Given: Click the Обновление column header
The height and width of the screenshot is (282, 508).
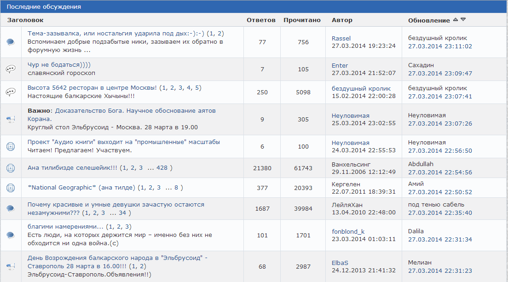Looking at the screenshot, I should tap(429, 20).
